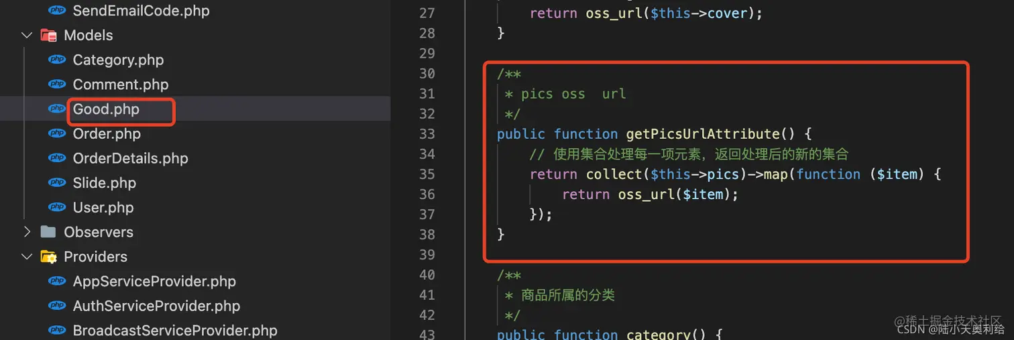The width and height of the screenshot is (1014, 340).
Task: Open Slide.php from Models
Action: pos(104,183)
